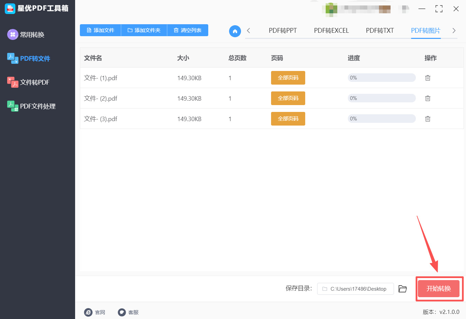
Task: Start conversion with 开始转换 button
Action: coord(439,289)
